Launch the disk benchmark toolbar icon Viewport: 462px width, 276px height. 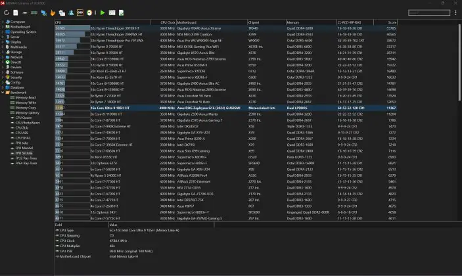[25, 12]
